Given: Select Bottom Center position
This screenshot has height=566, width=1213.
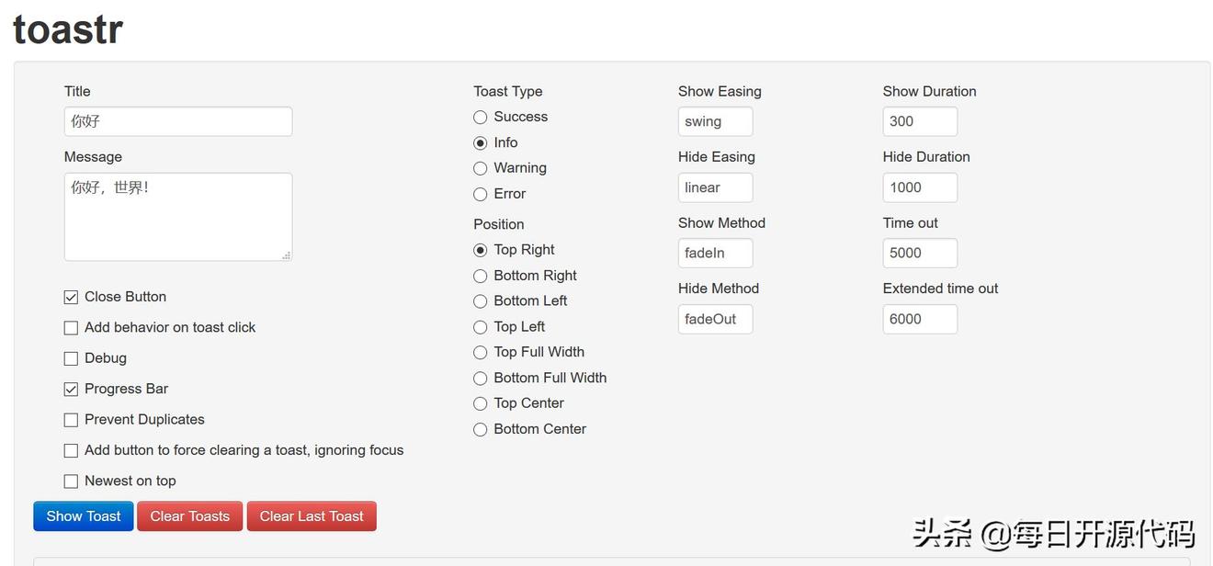Looking at the screenshot, I should tap(480, 430).
